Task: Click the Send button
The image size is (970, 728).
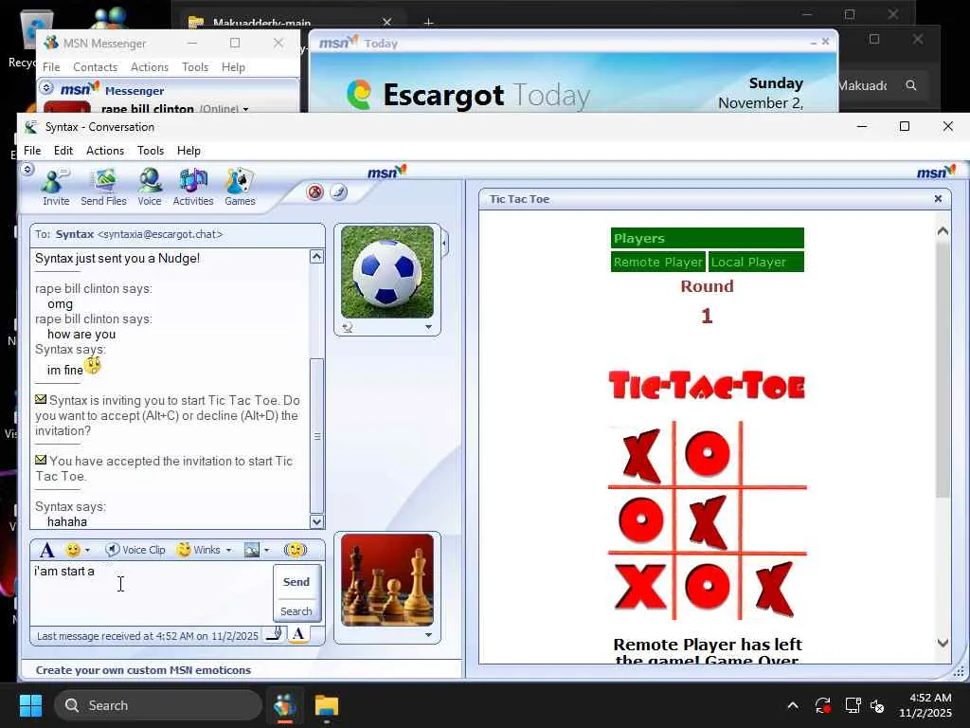Action: coord(296,582)
